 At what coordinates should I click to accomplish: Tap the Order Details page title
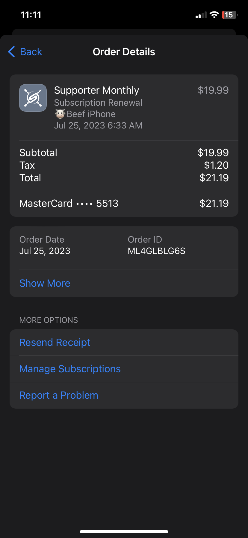pos(124,52)
